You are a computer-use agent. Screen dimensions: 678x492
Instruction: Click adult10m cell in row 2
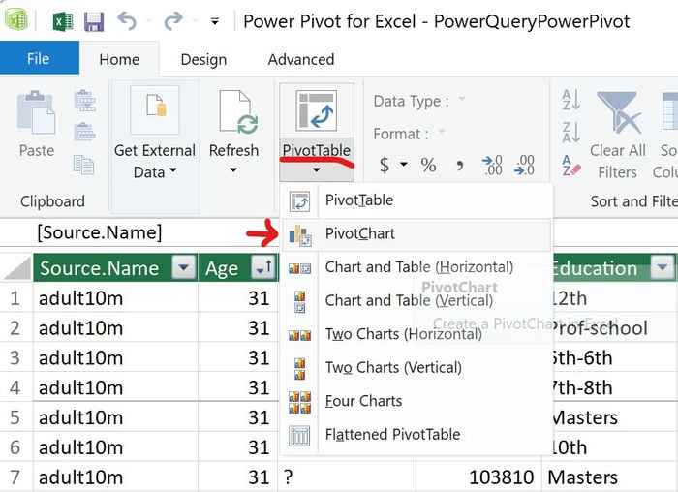click(x=115, y=328)
